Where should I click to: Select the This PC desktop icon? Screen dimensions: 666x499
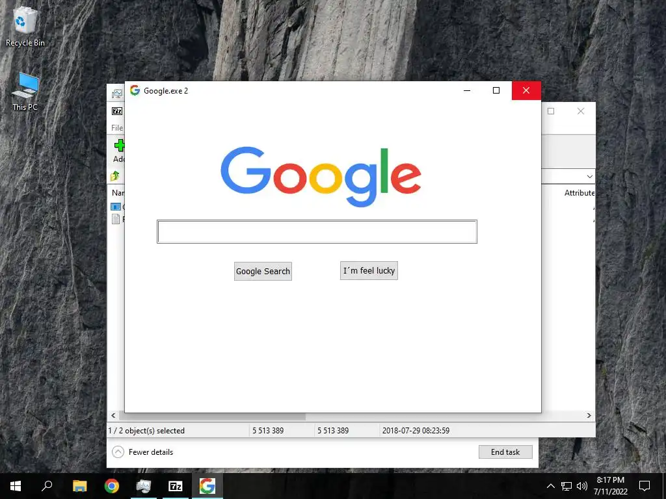pyautogui.click(x=25, y=92)
